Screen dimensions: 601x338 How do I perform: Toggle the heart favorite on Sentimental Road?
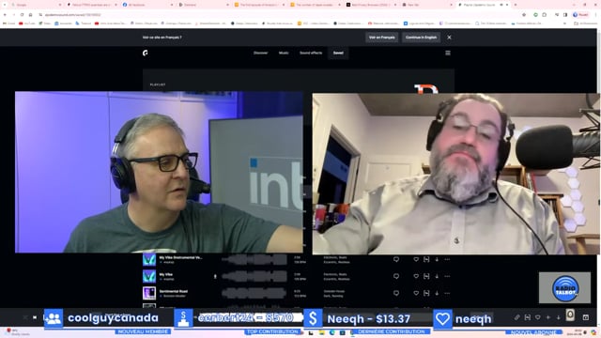coord(416,293)
